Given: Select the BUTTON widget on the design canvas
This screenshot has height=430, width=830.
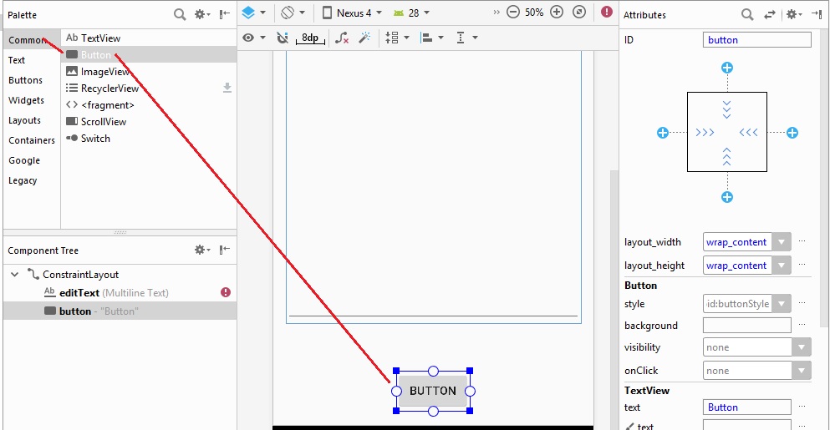Looking at the screenshot, I should click(x=432, y=391).
